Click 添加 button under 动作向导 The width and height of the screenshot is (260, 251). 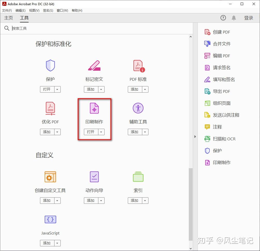[x=91, y=201]
